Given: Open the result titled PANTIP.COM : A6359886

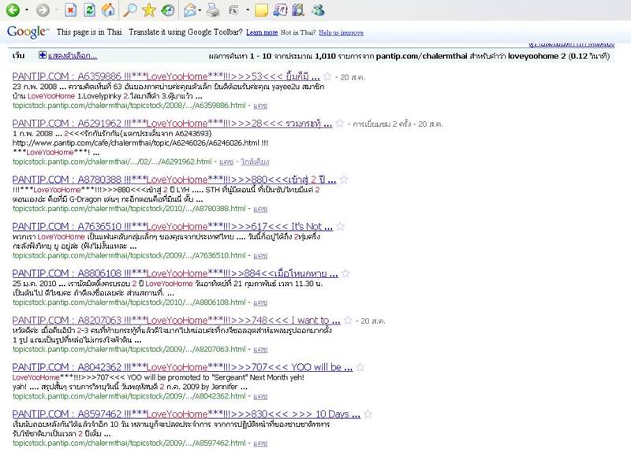Looking at the screenshot, I should click(x=166, y=76).
